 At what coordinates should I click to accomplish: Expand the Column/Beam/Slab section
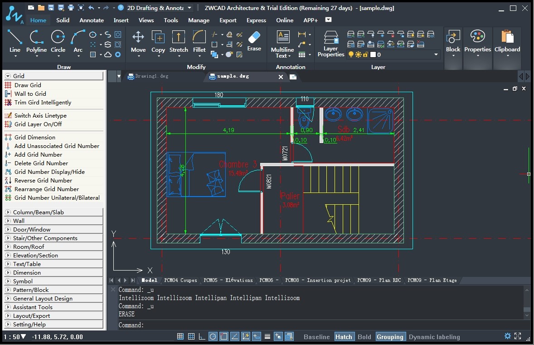click(53, 212)
